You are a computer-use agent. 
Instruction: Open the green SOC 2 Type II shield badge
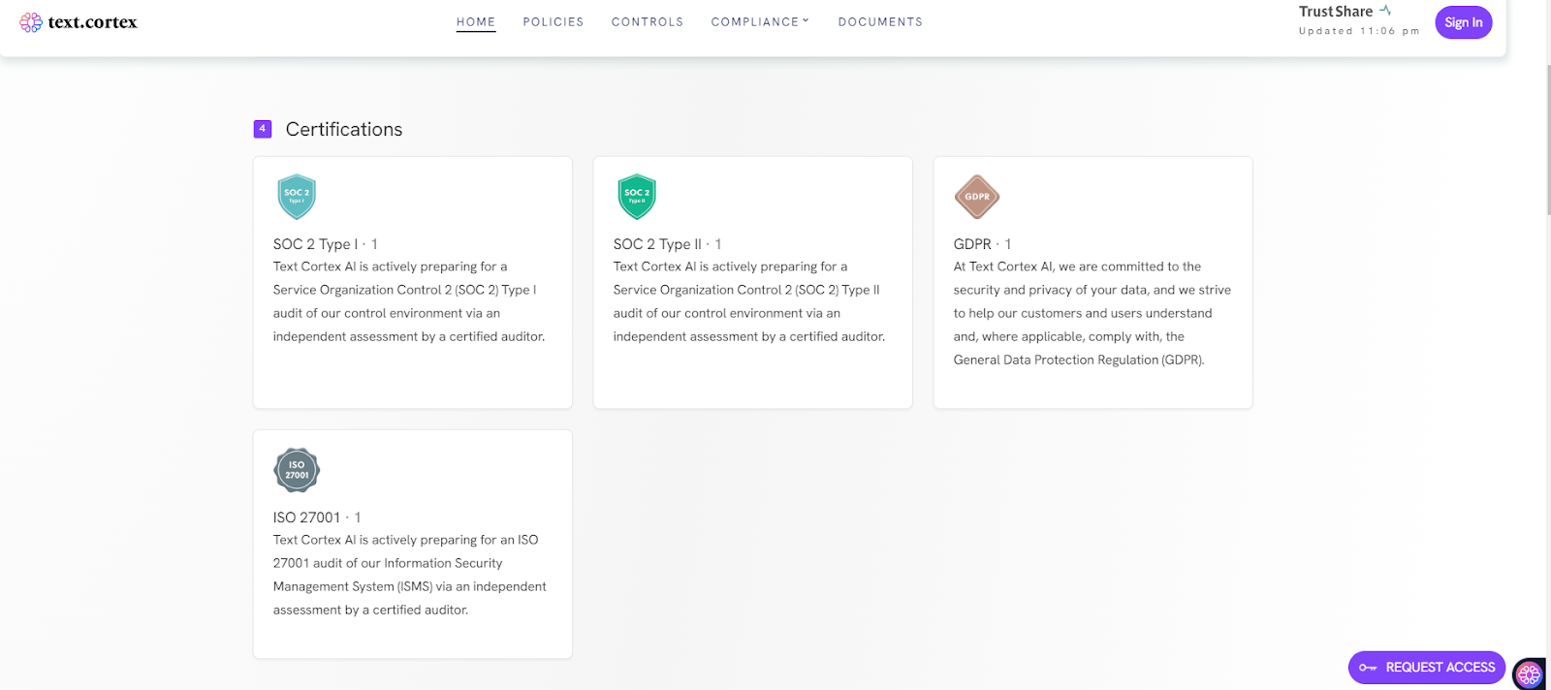pyautogui.click(x=637, y=197)
